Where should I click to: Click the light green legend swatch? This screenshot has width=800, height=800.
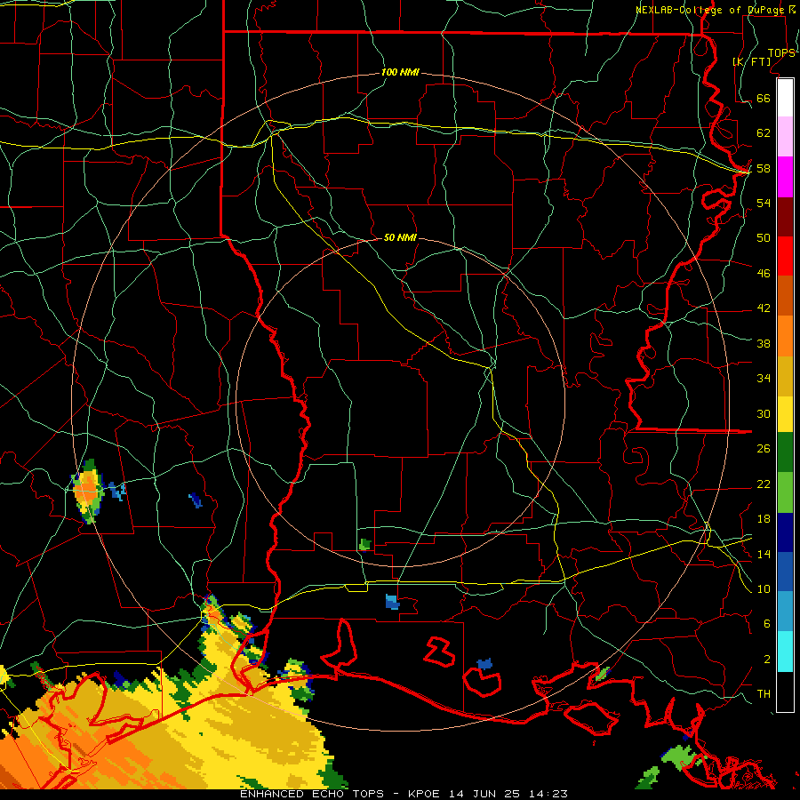pos(785,492)
